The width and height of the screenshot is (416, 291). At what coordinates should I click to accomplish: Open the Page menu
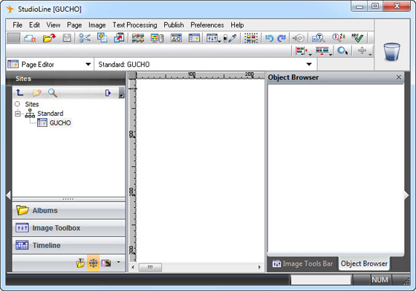click(74, 25)
